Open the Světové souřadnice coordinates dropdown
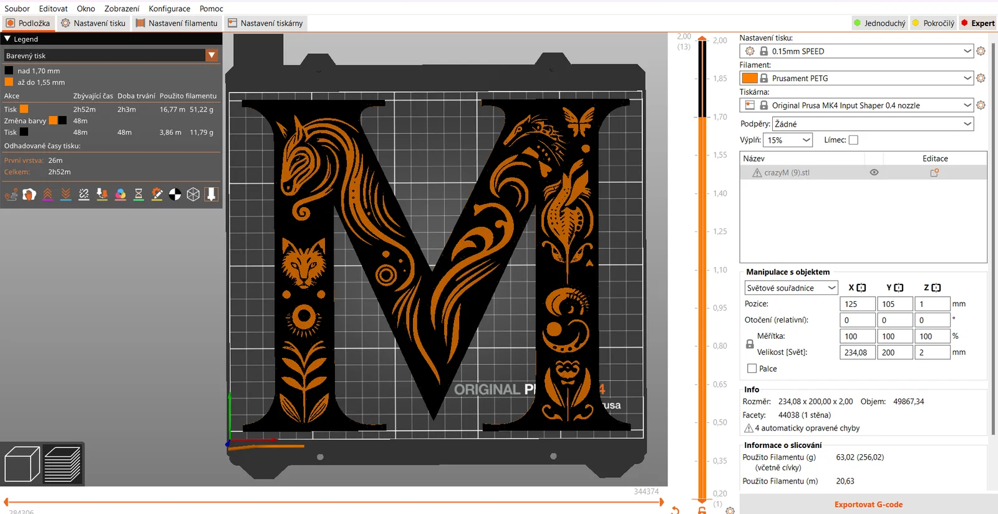This screenshot has width=998, height=514. (791, 288)
